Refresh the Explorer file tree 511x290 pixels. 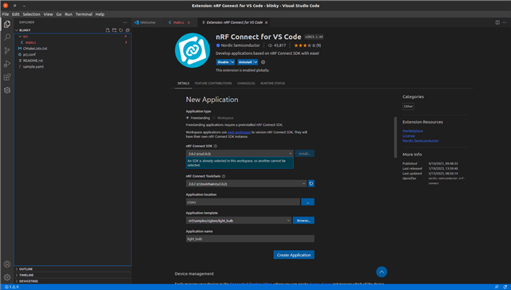121,30
